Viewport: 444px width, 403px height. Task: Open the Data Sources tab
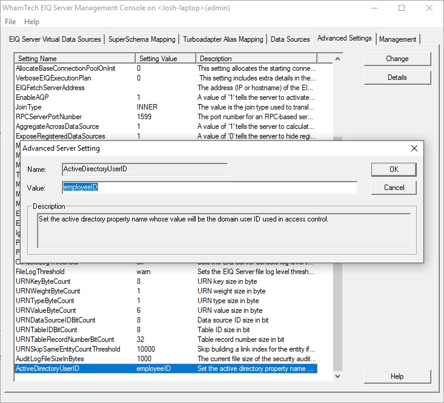point(290,39)
